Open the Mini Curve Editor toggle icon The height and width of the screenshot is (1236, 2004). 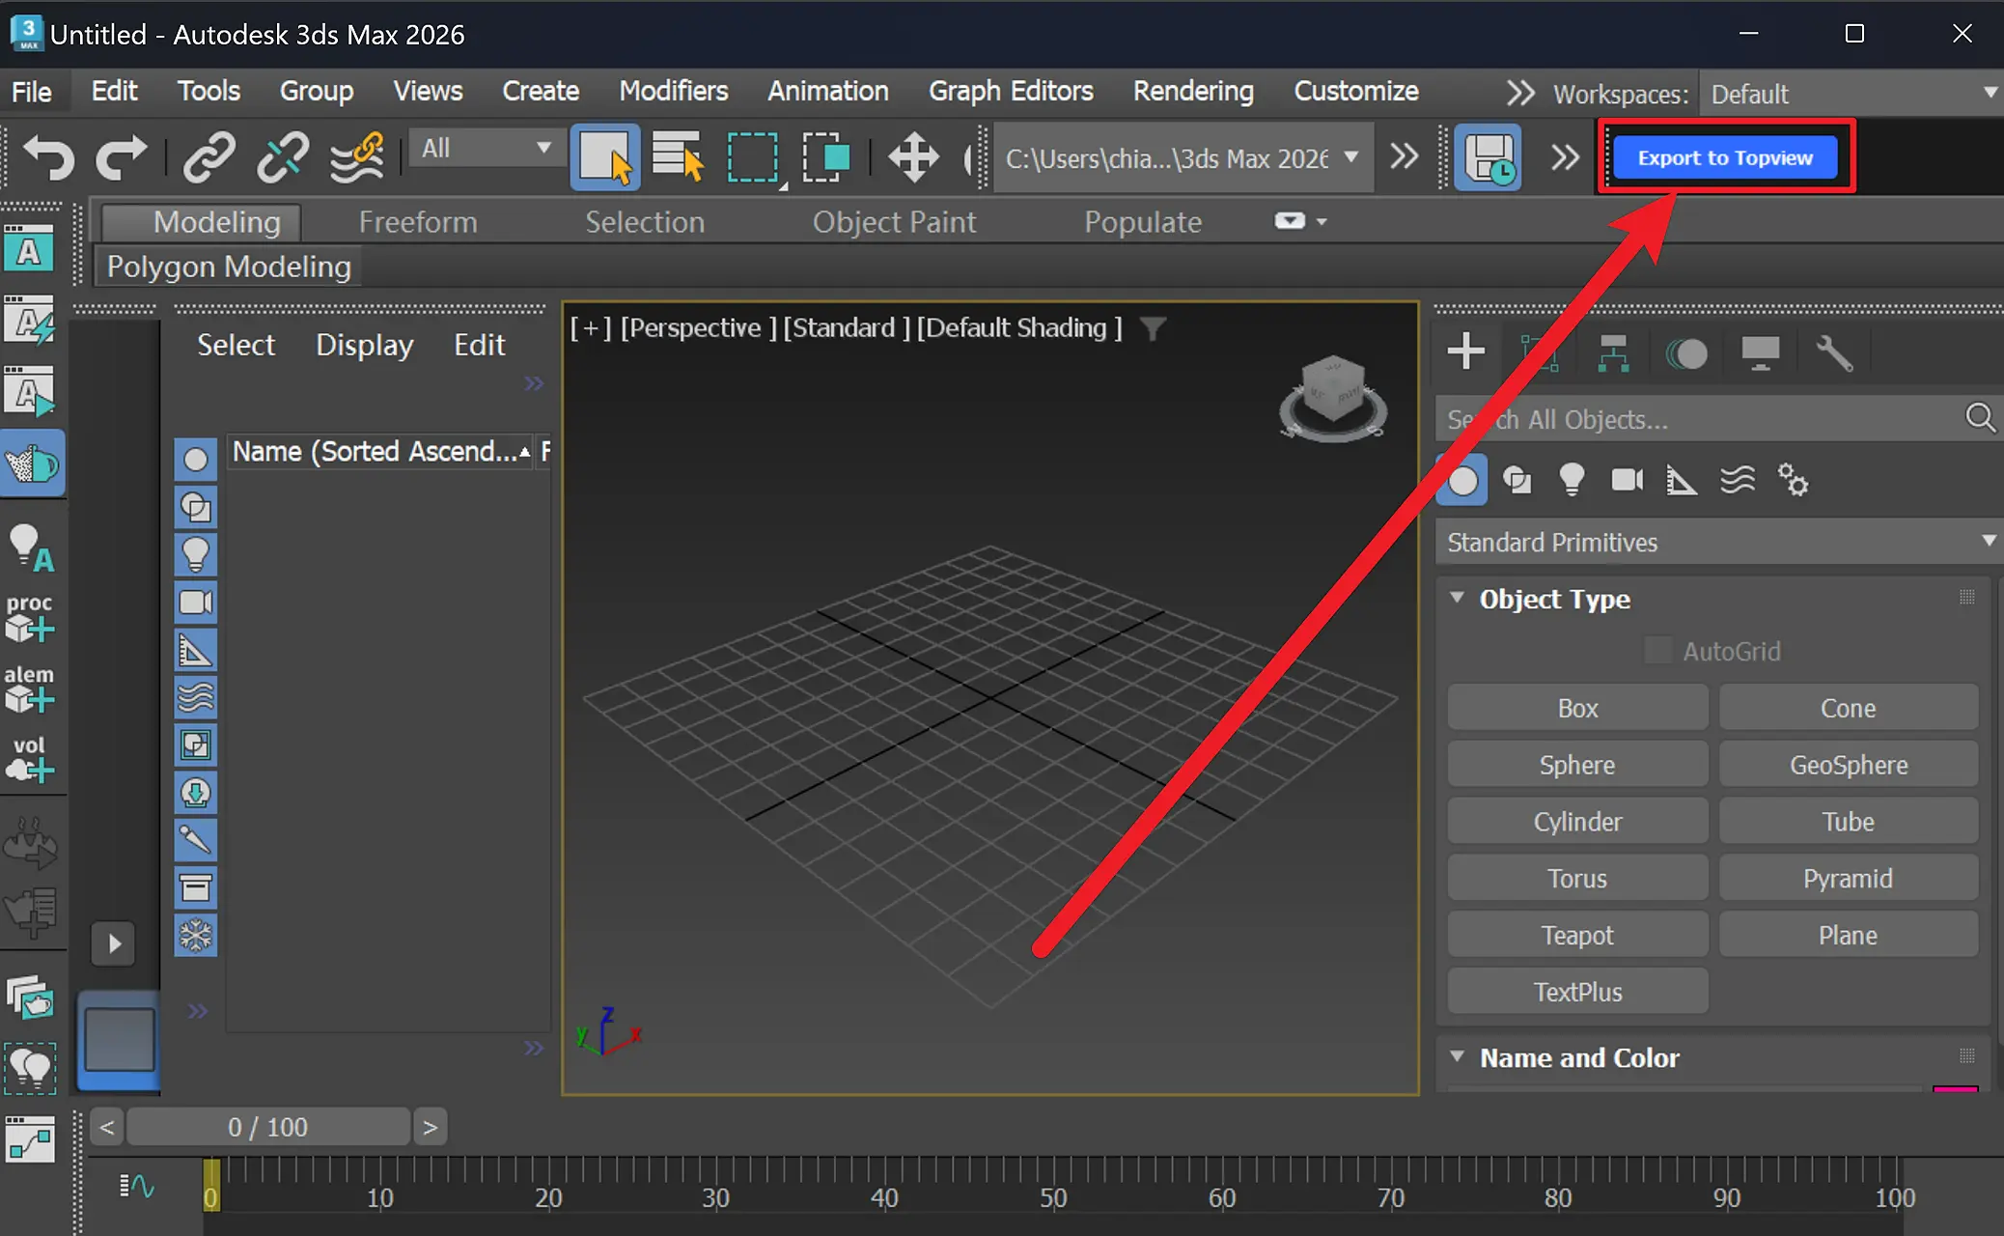click(x=136, y=1185)
